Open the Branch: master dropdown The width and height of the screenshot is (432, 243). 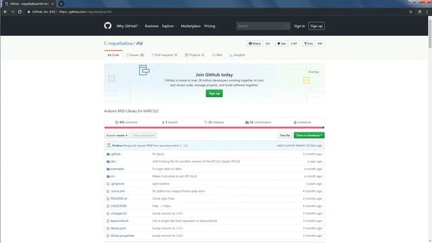117,135
